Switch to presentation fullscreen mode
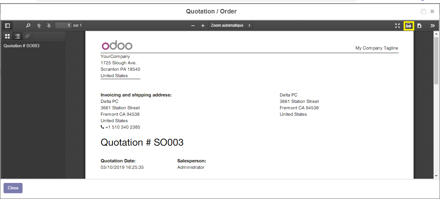The image size is (440, 199). [x=397, y=26]
